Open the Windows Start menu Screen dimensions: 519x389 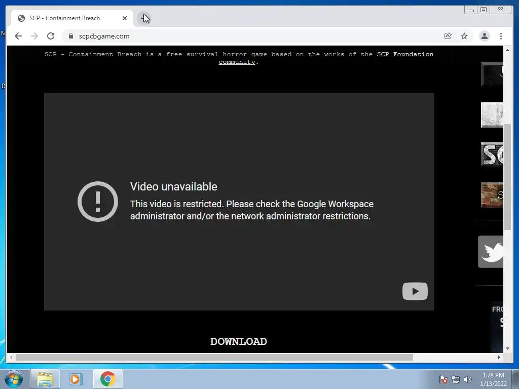coord(14,379)
